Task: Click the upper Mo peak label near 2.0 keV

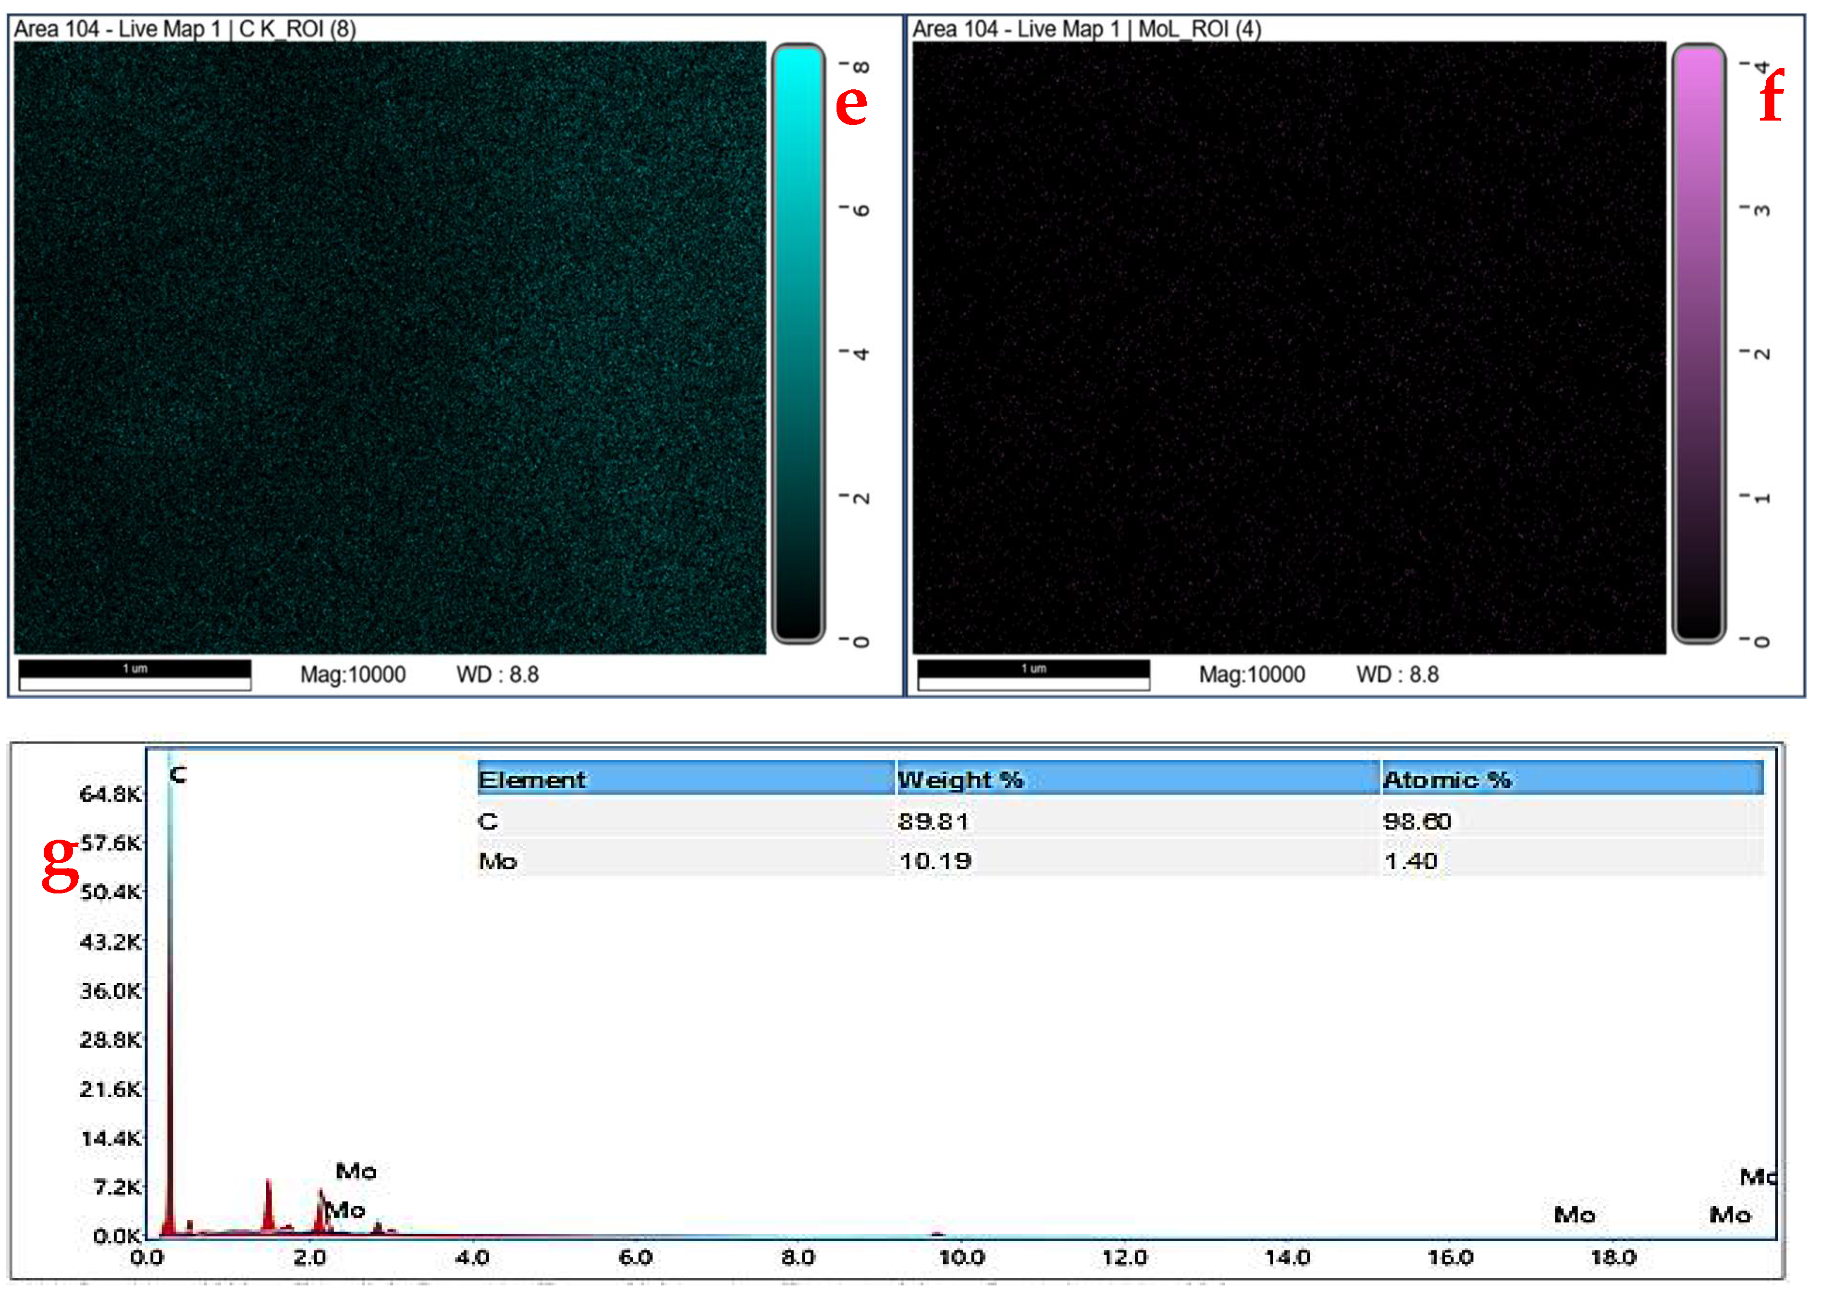Action: tap(356, 1171)
